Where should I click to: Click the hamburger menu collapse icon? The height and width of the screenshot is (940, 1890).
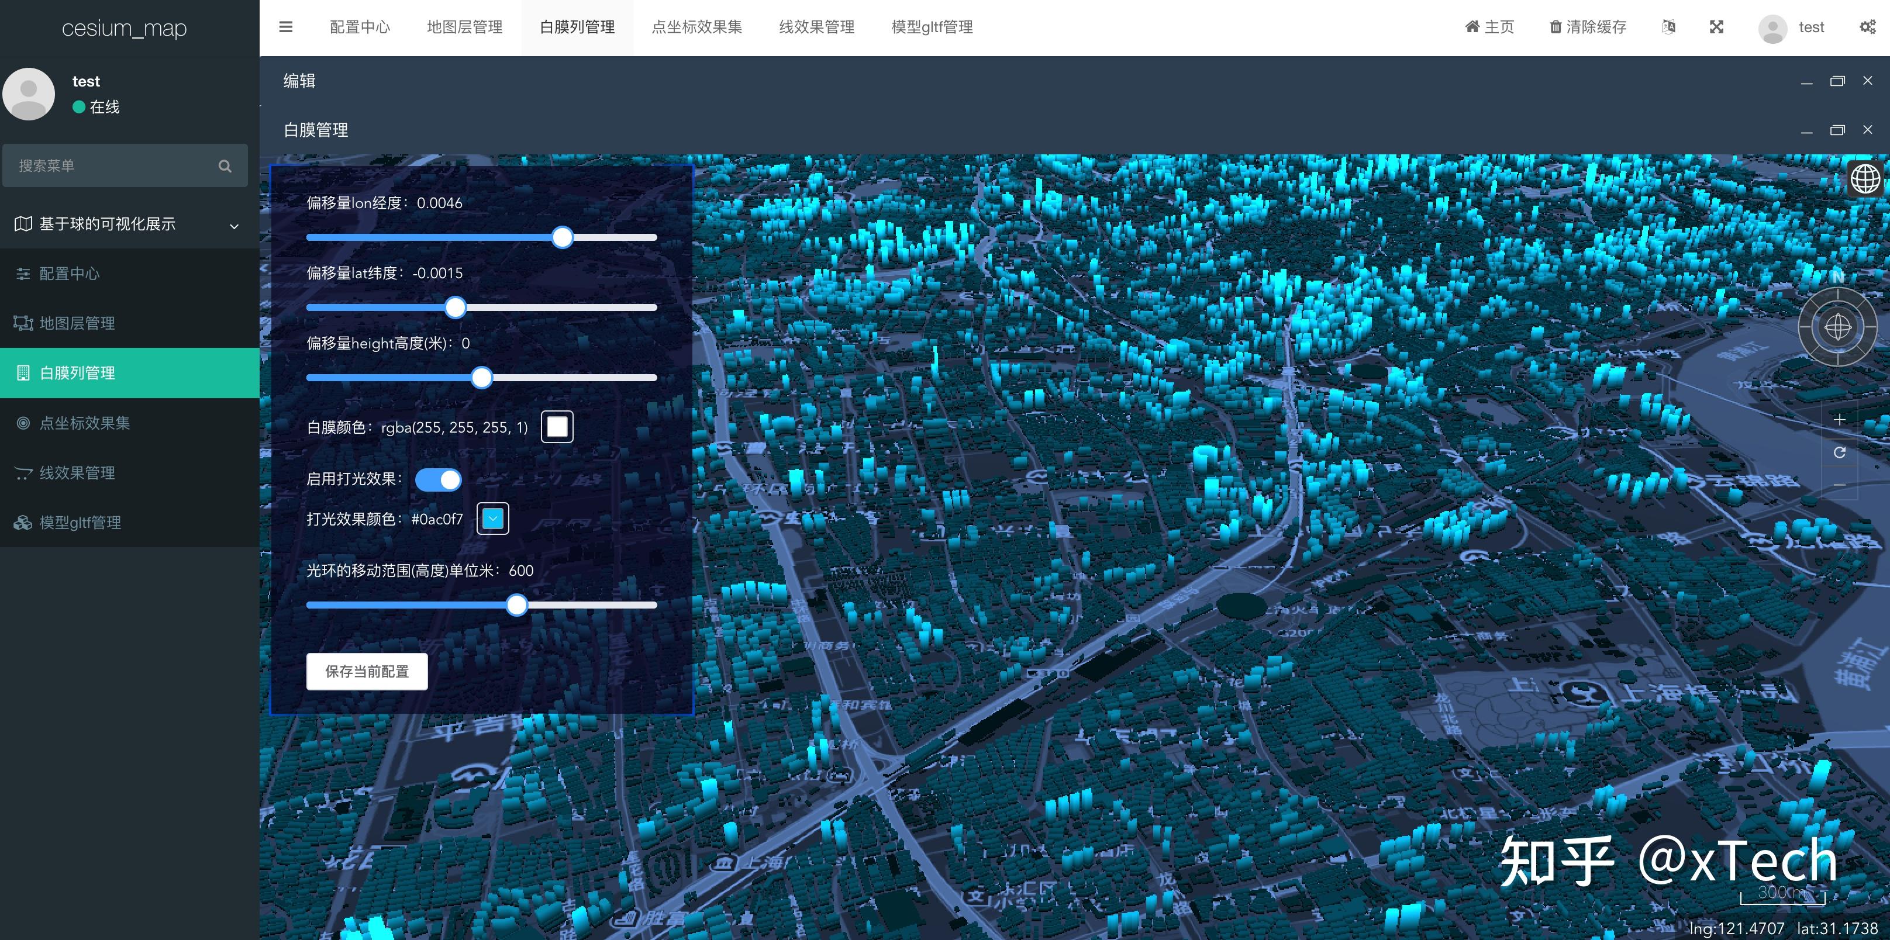pyautogui.click(x=286, y=27)
